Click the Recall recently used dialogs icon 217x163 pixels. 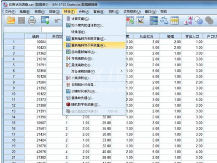tap(45, 21)
